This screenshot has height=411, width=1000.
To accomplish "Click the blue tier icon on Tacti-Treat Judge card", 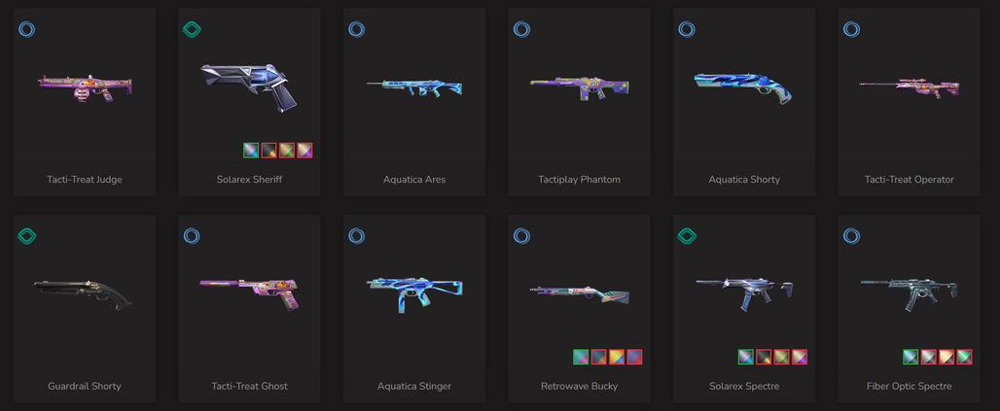I will coord(27,29).
